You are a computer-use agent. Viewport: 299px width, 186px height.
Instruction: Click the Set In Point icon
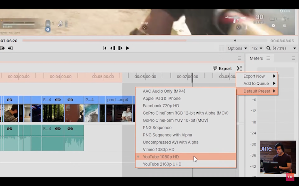3,48
